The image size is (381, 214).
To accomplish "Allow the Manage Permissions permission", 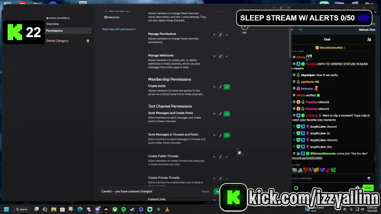I will [x=227, y=35].
